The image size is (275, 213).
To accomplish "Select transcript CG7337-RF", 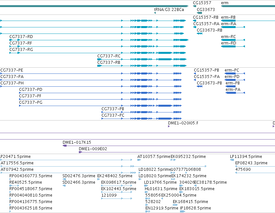I will coord(21,43).
